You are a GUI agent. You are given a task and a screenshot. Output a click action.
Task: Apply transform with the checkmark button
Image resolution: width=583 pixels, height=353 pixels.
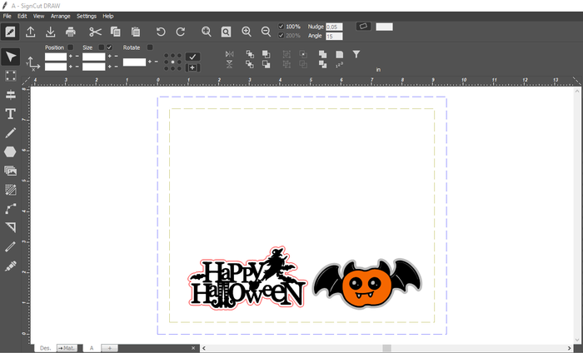tap(192, 57)
